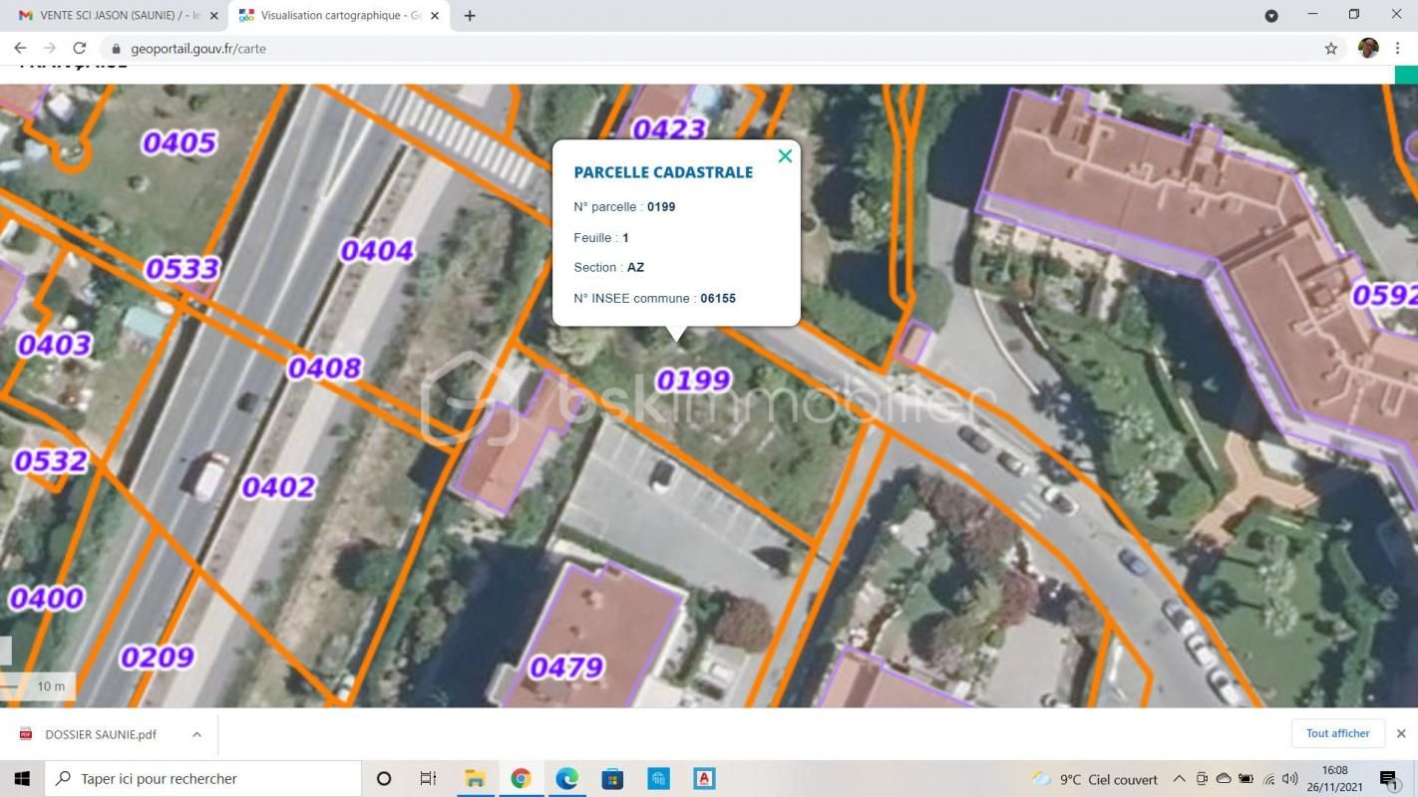Open Chrome's three-dot menu
The width and height of the screenshot is (1418, 797).
pyautogui.click(x=1397, y=48)
